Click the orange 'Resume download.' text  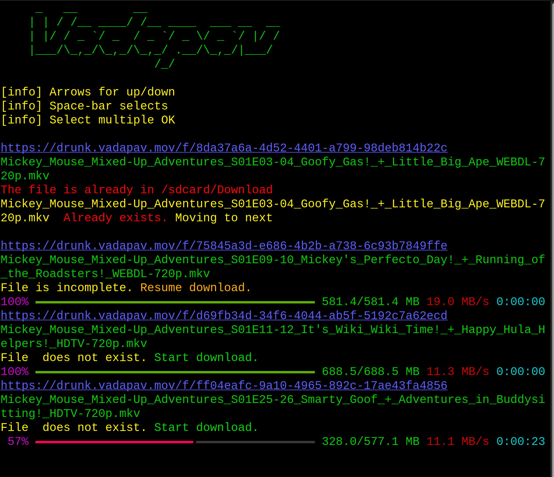(196, 288)
